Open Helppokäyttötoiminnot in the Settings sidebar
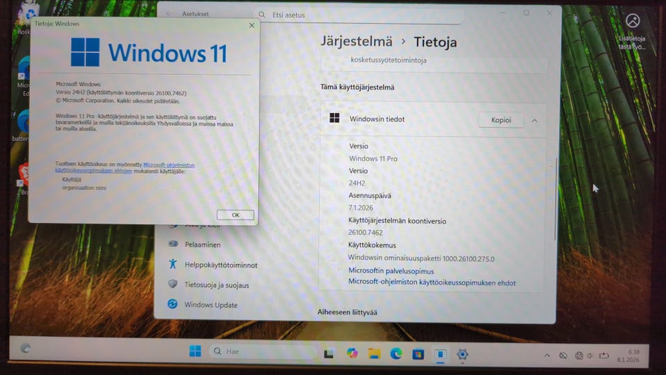The width and height of the screenshot is (666, 375). [x=221, y=265]
